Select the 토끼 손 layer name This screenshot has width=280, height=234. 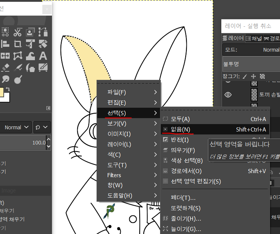[x=270, y=95]
